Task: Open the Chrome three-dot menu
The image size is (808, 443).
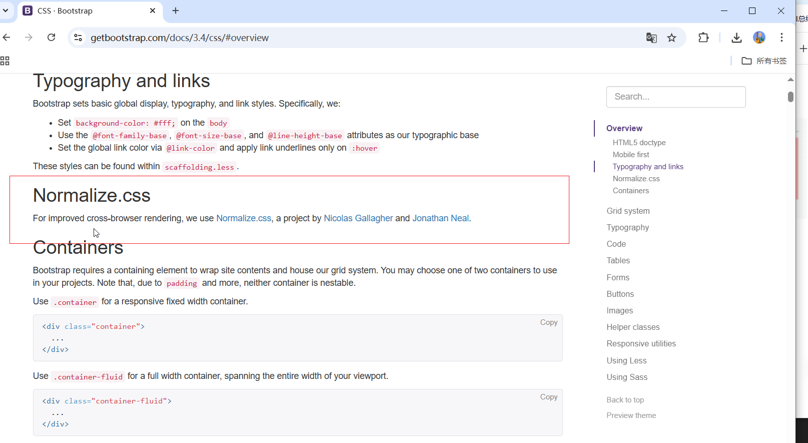Action: point(781,38)
